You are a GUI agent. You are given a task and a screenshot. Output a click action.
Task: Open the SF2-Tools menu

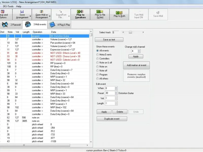tap(8, 6)
